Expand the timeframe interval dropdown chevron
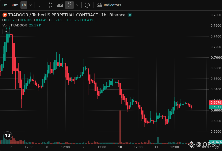 pos(31,5)
